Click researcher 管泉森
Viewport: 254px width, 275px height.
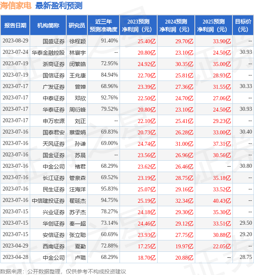78,178
